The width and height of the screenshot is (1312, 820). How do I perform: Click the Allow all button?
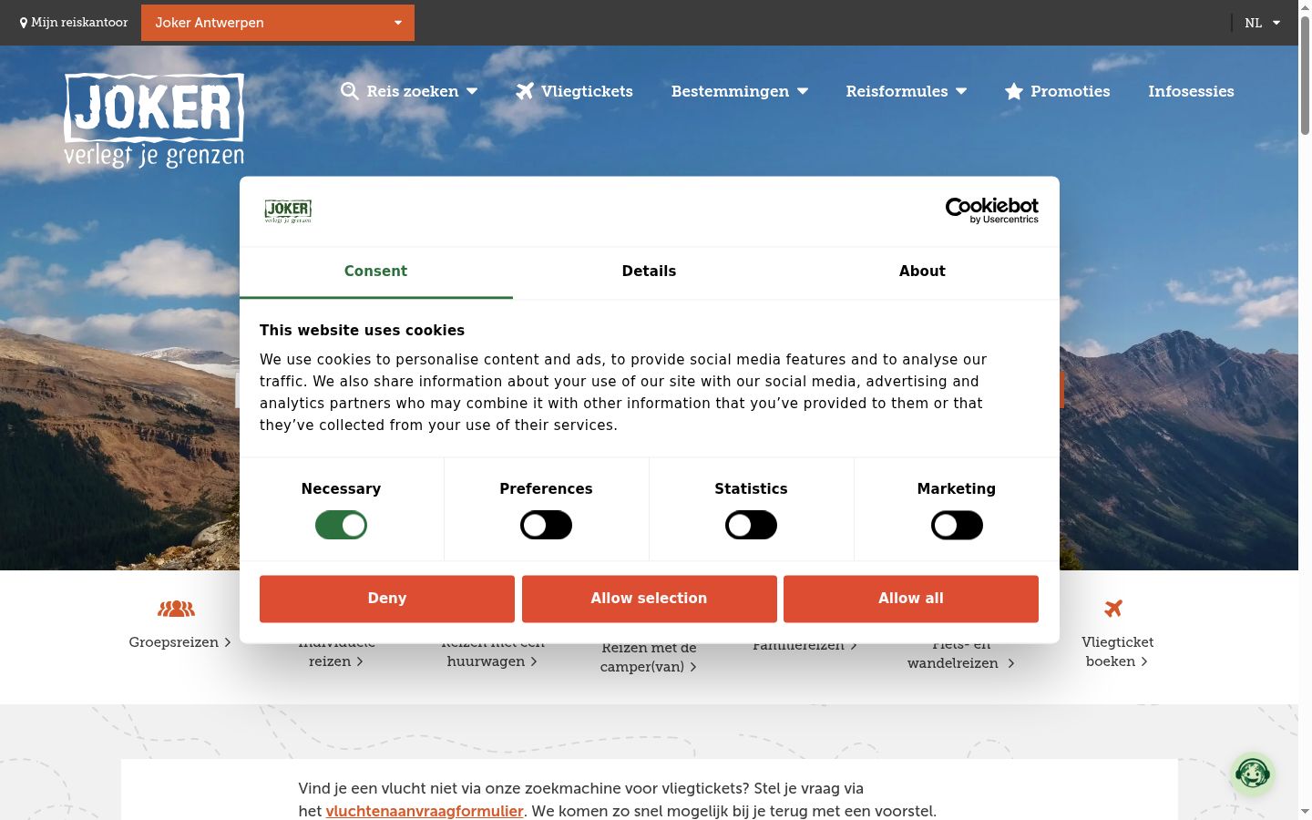coord(911,599)
